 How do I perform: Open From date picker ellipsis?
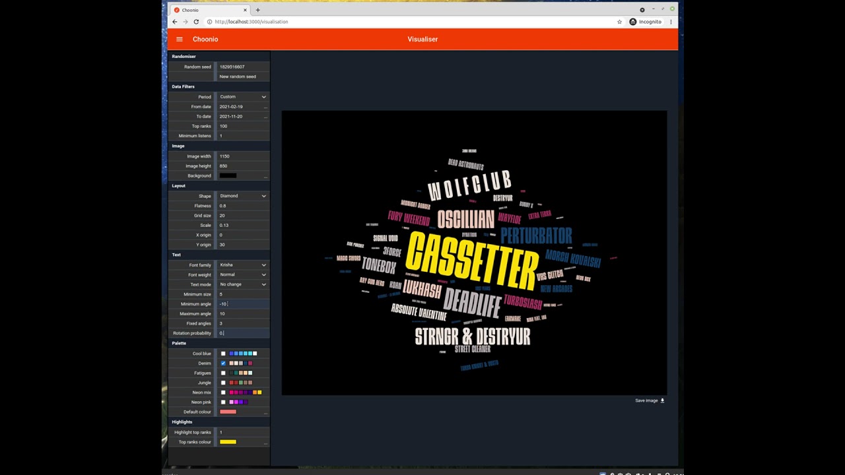coord(265,107)
